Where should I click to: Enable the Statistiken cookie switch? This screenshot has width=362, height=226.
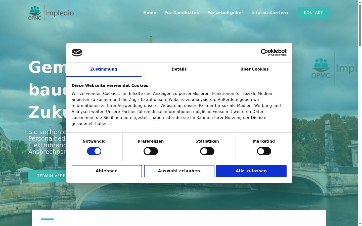(207, 151)
